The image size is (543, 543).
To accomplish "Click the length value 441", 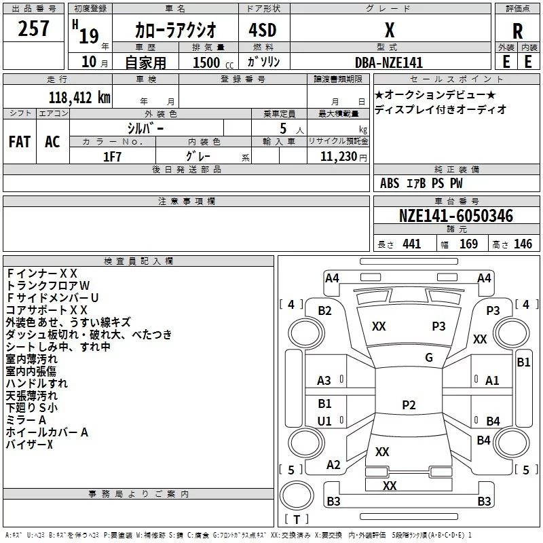I will (411, 244).
